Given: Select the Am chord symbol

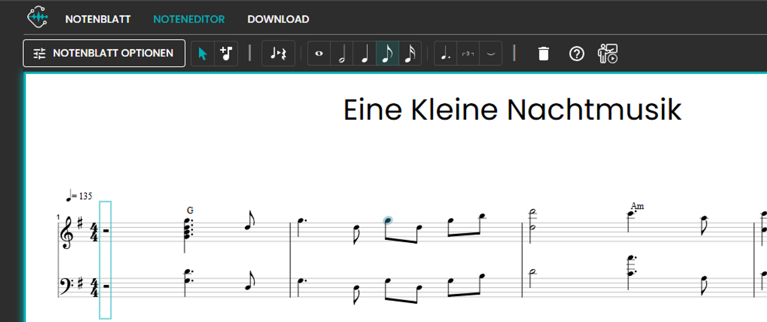Looking at the screenshot, I should pyautogui.click(x=637, y=206).
